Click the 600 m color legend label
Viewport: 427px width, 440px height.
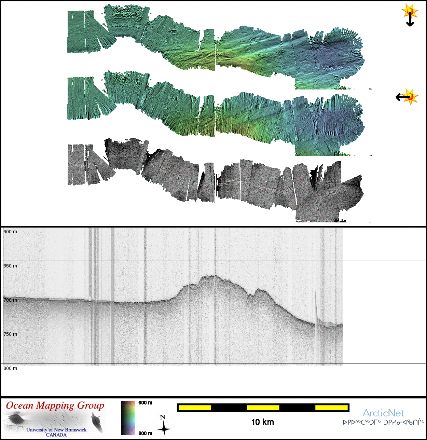145,403
